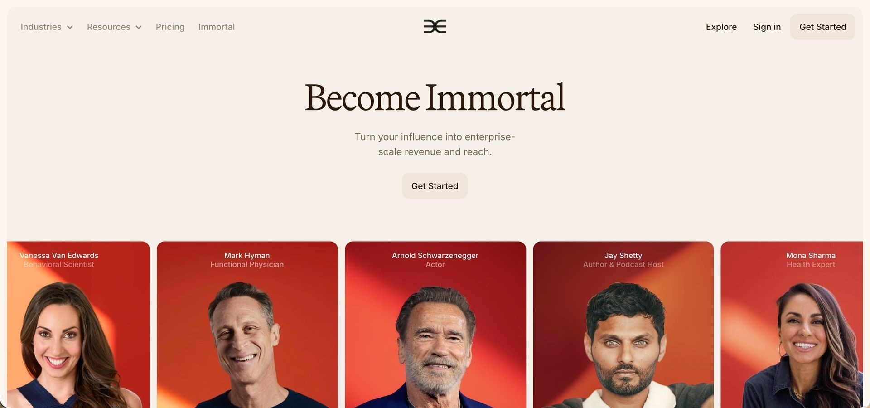870x408 pixels.
Task: Click the Functional Physician subtitle
Action: pyautogui.click(x=247, y=265)
